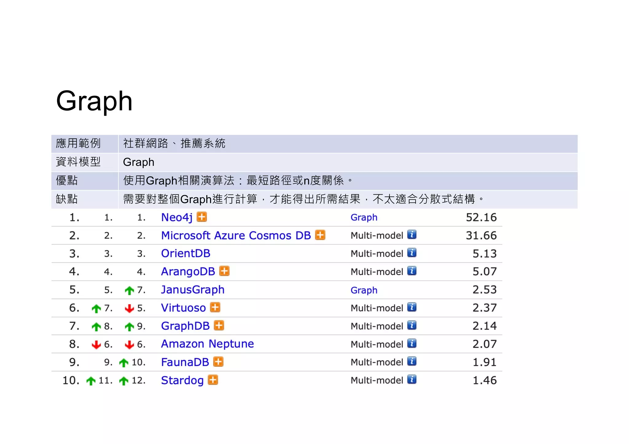Viewport: 629px width, 444px height.
Task: Expand Stardog entry via plus icon
Action: pyautogui.click(x=213, y=380)
